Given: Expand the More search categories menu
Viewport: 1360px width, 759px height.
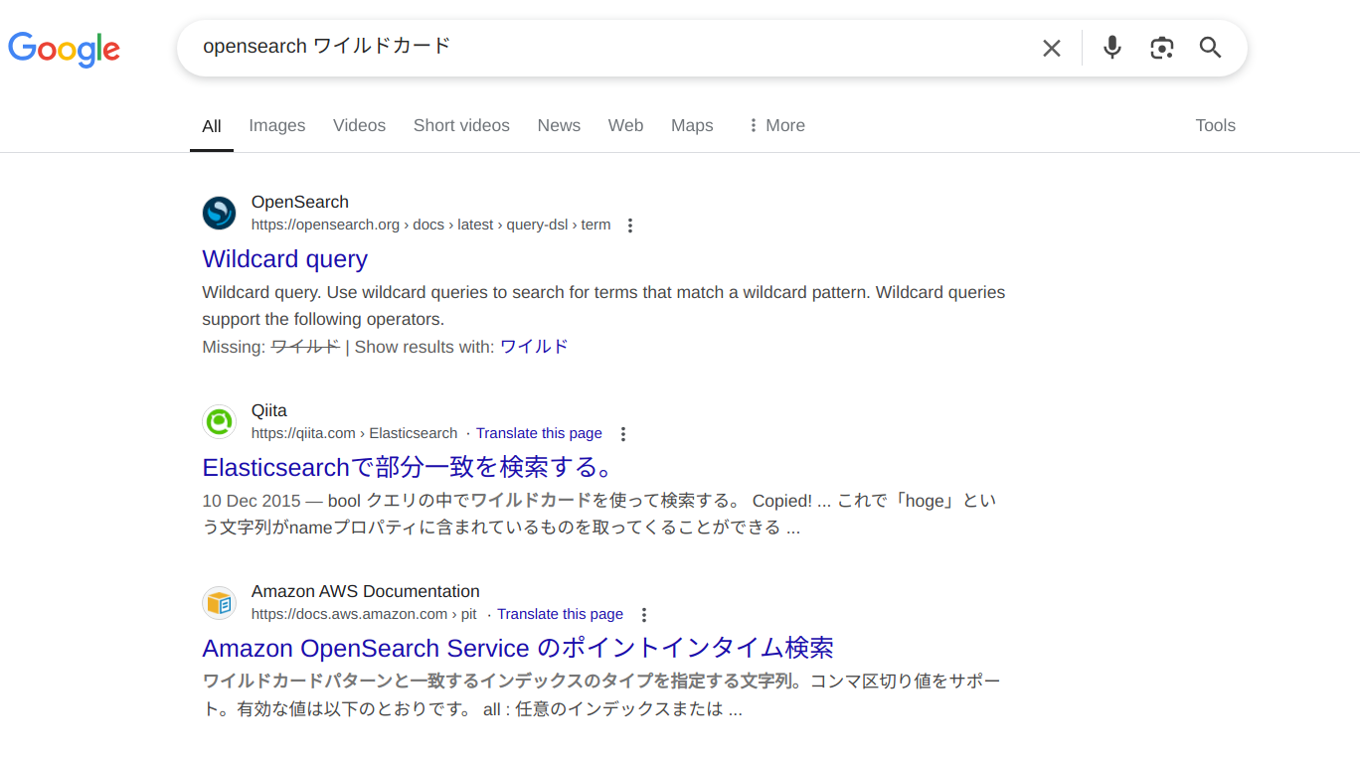Looking at the screenshot, I should point(775,125).
